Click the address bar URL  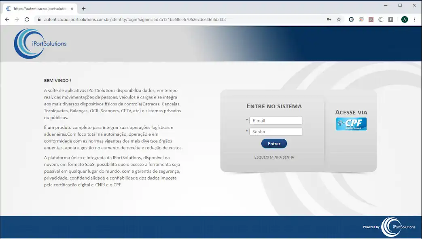point(135,19)
